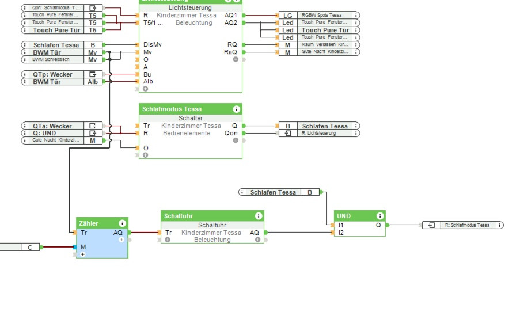Select RGBW Spots Tessa output label
This screenshot has width=505, height=319.
321,15
